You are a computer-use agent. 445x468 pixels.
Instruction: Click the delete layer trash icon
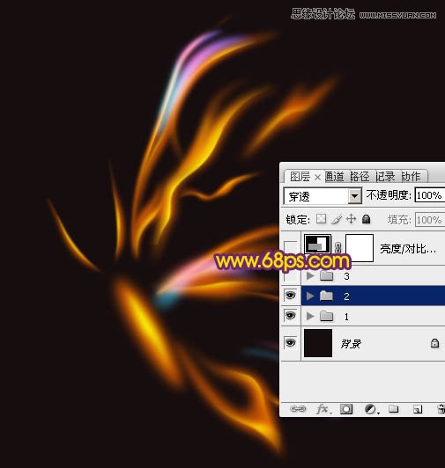441,408
